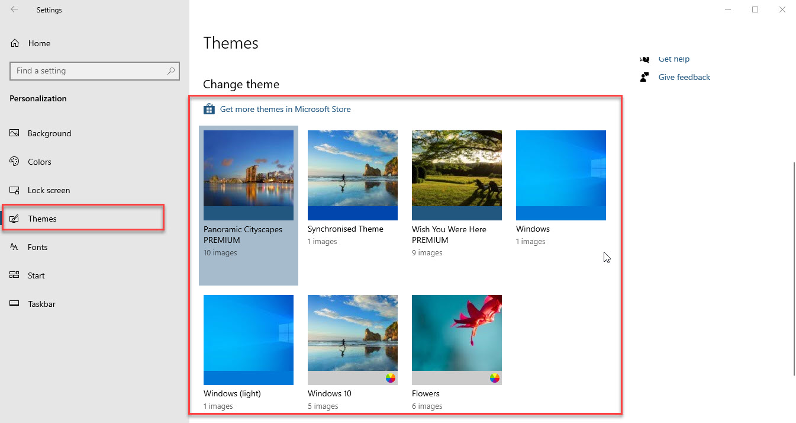Click the Give feedback person icon
Viewport: 796px width, 423px height.
645,77
